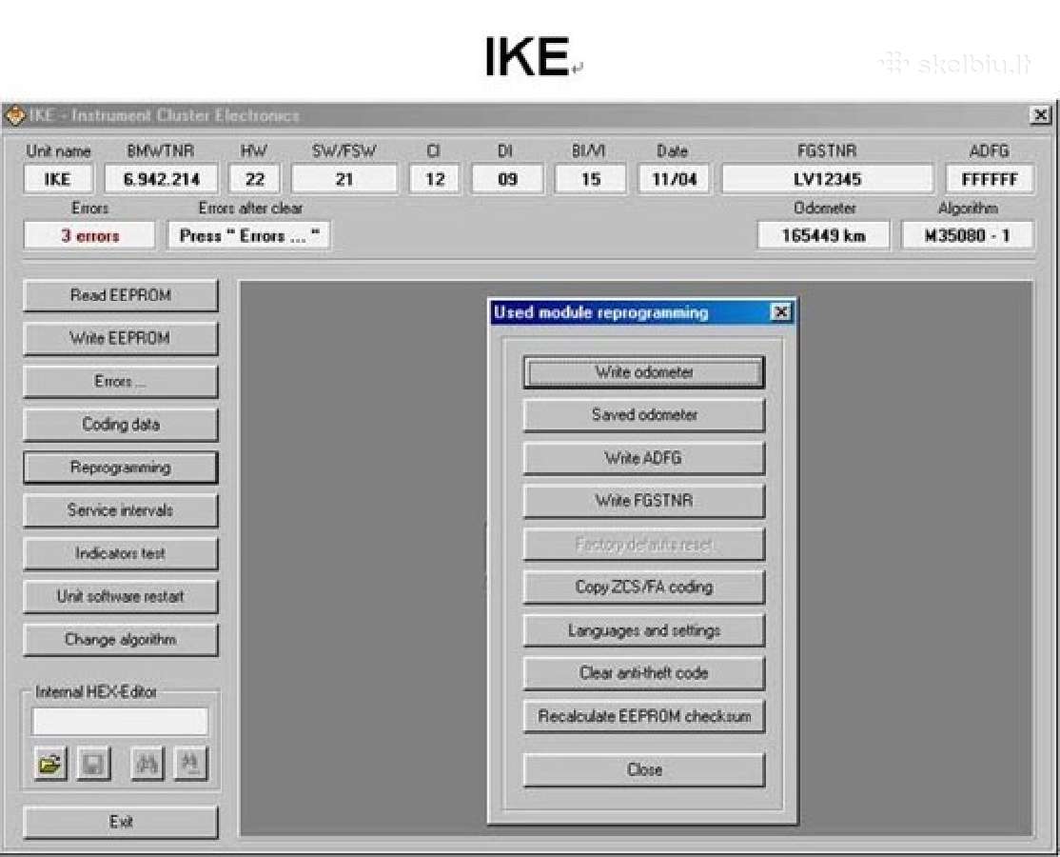Click Change algorithm button
1060x857 pixels.
(x=120, y=639)
